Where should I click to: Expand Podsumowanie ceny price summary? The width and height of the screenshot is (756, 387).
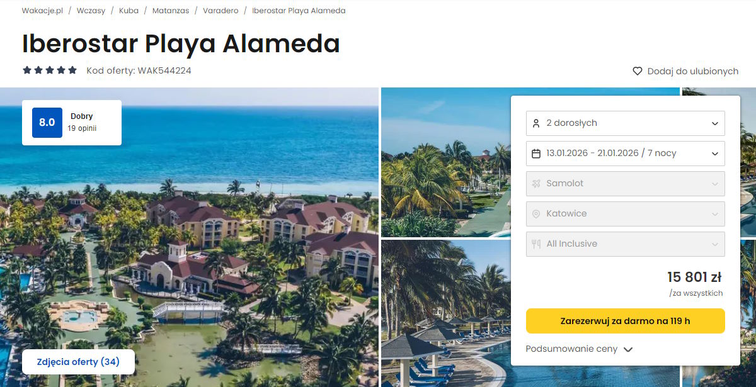(578, 349)
